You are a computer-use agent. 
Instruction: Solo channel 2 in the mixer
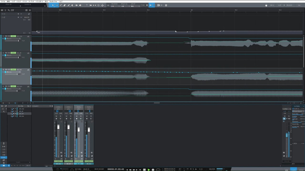71,116
